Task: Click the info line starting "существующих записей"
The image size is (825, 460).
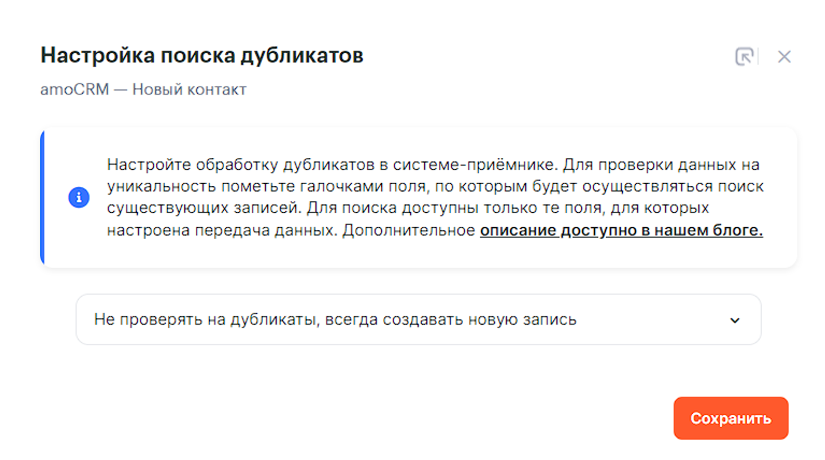Action: (x=408, y=208)
